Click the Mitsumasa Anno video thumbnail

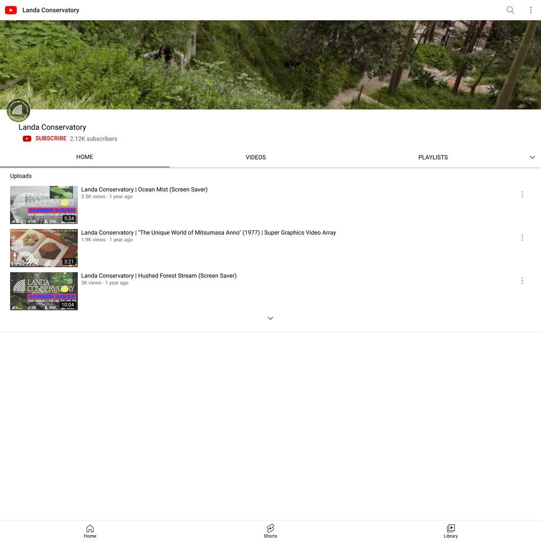pos(44,248)
